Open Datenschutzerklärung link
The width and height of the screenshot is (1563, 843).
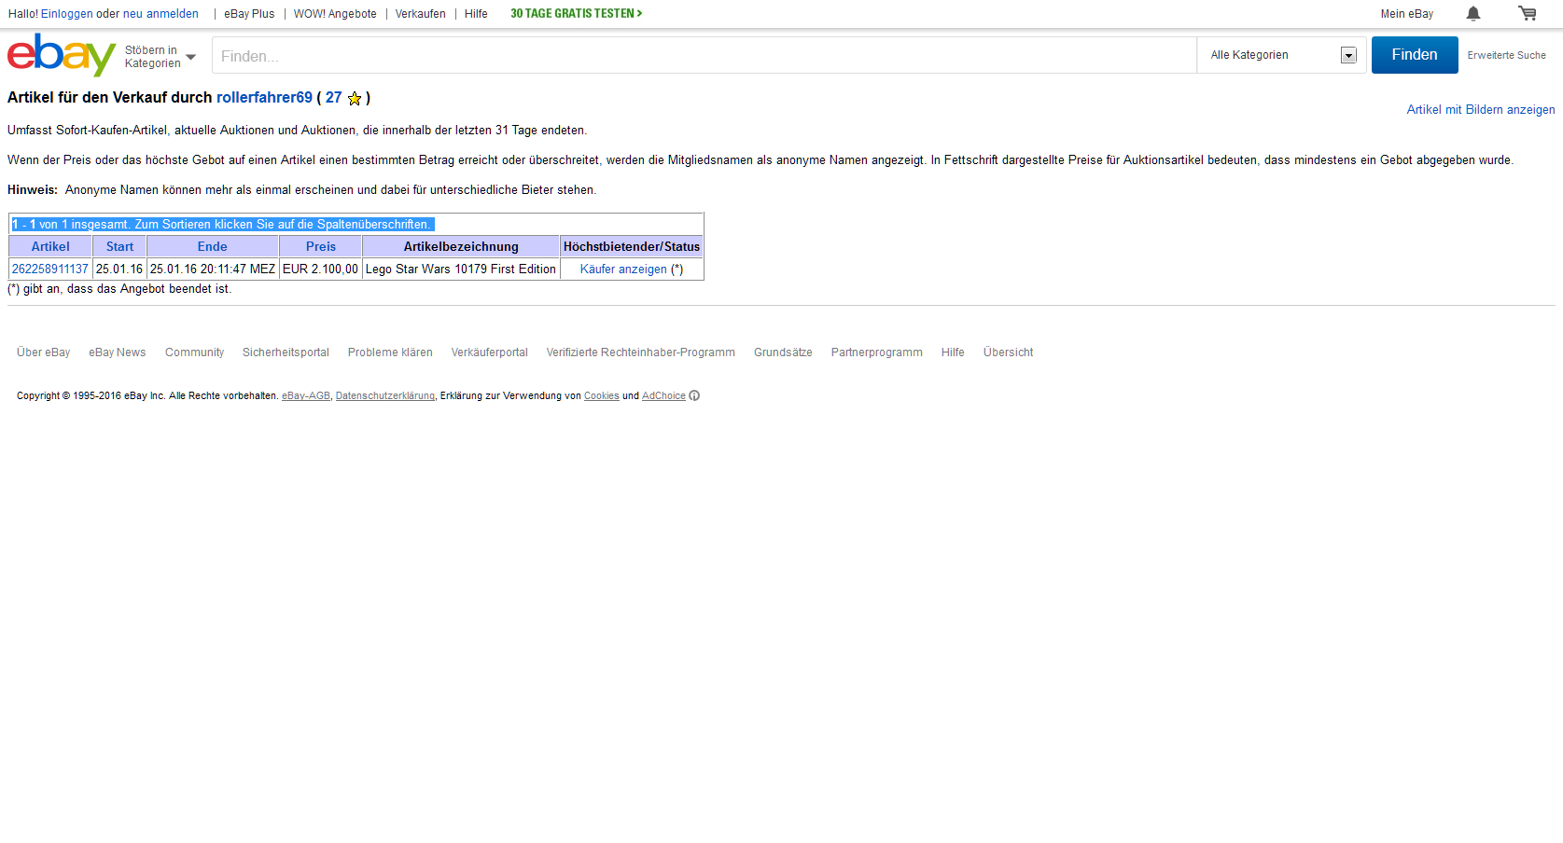385,396
